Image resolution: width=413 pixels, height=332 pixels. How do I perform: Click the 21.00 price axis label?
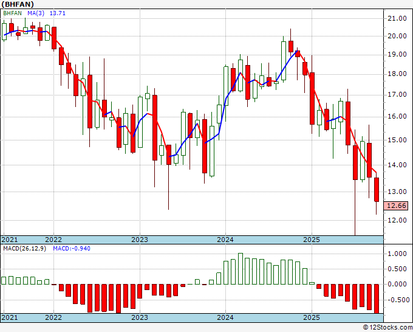397,18
